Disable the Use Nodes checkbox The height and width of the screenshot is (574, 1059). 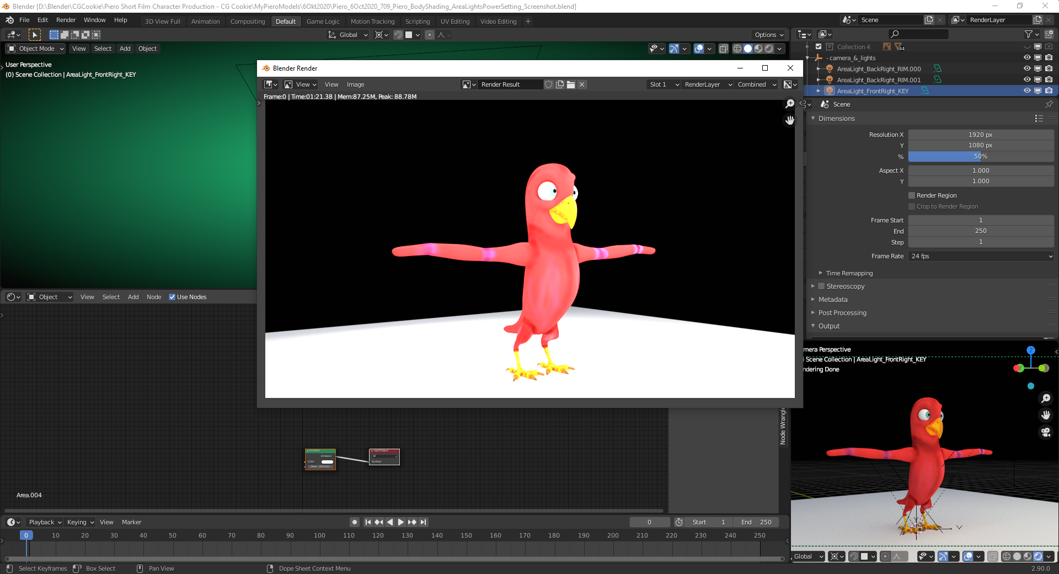click(x=172, y=297)
